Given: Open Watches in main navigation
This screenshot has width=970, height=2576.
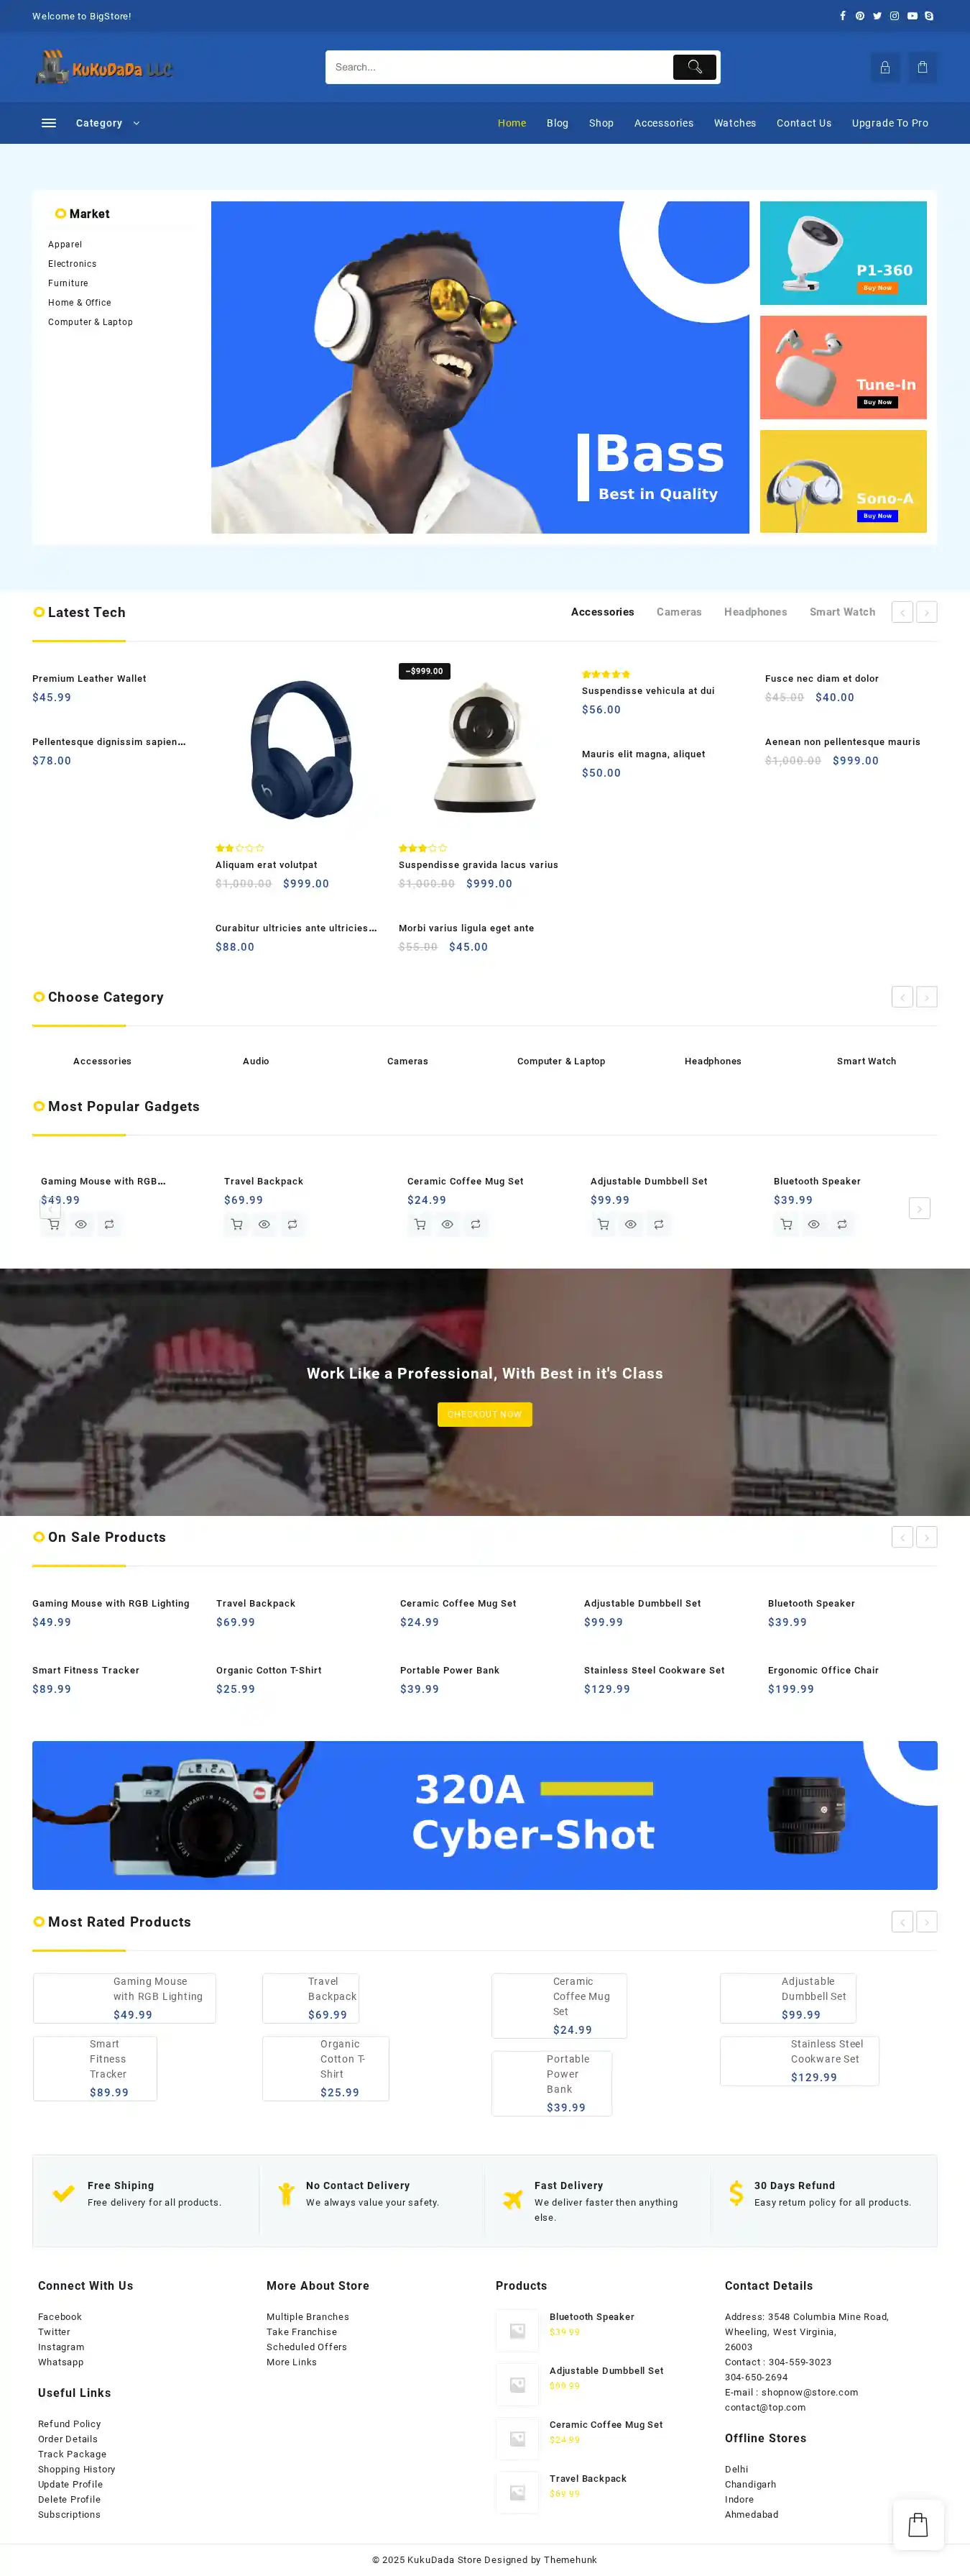Looking at the screenshot, I should (735, 123).
